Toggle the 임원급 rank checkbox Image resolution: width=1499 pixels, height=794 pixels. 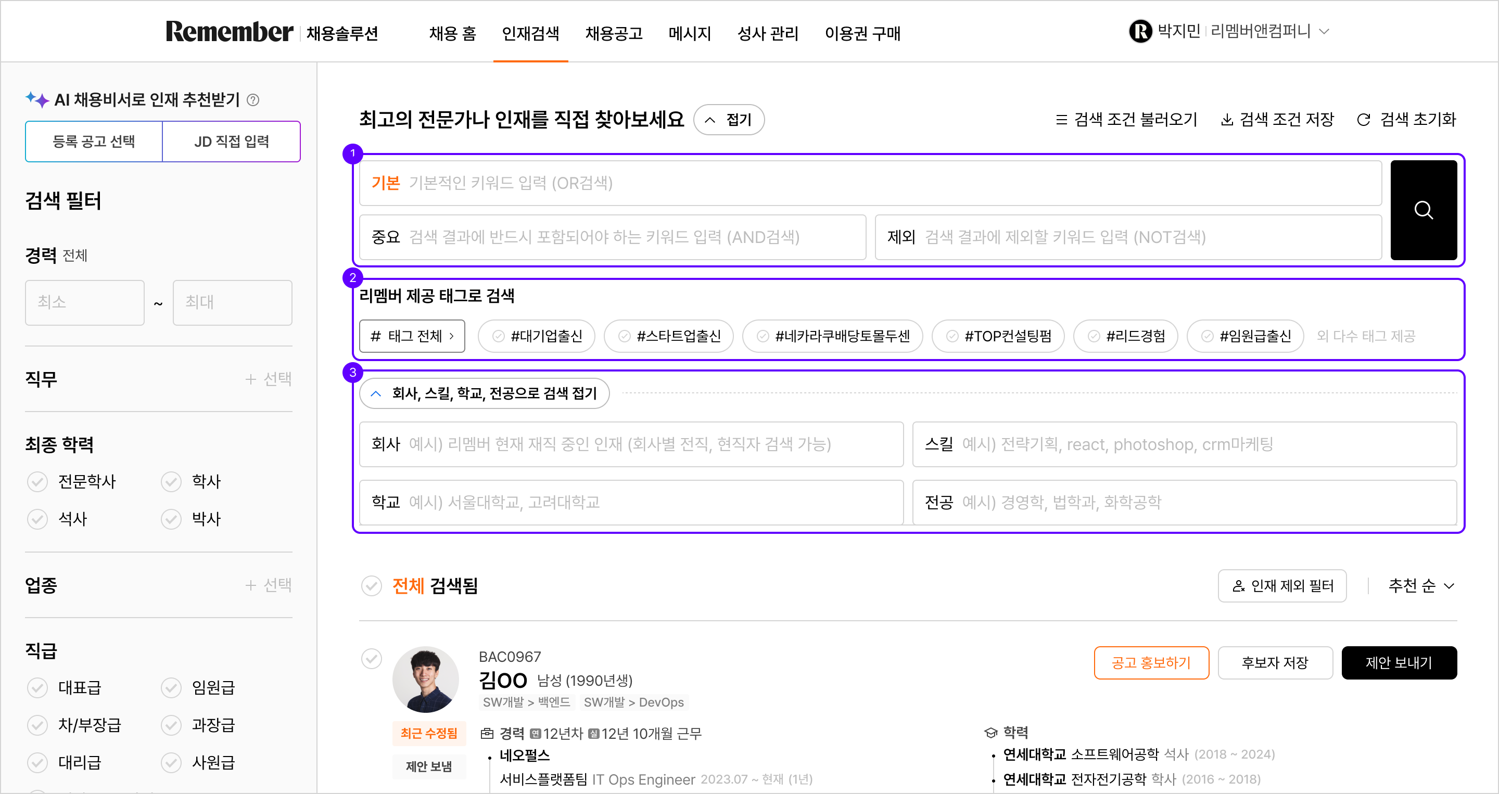coord(171,687)
